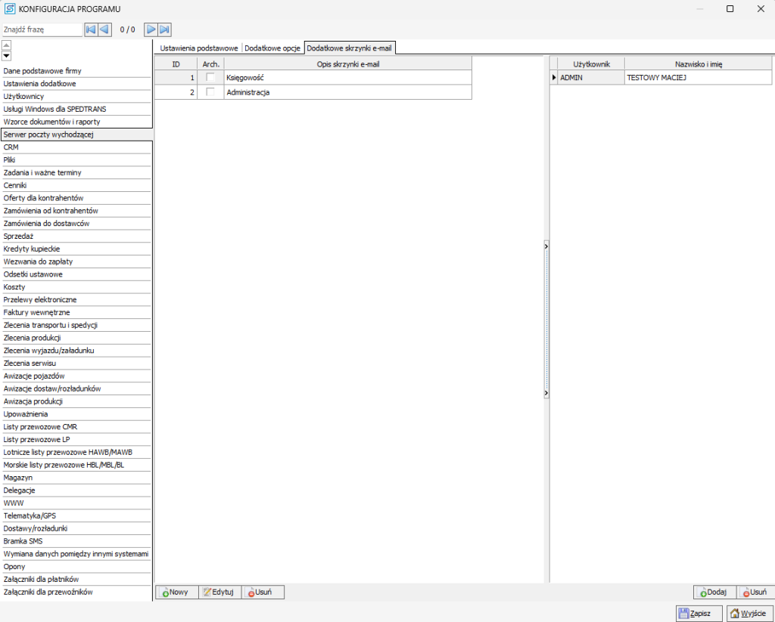Screen dimensions: 775x622
Task: Switch to Ustawienia podstawowe tab
Action: coord(198,48)
